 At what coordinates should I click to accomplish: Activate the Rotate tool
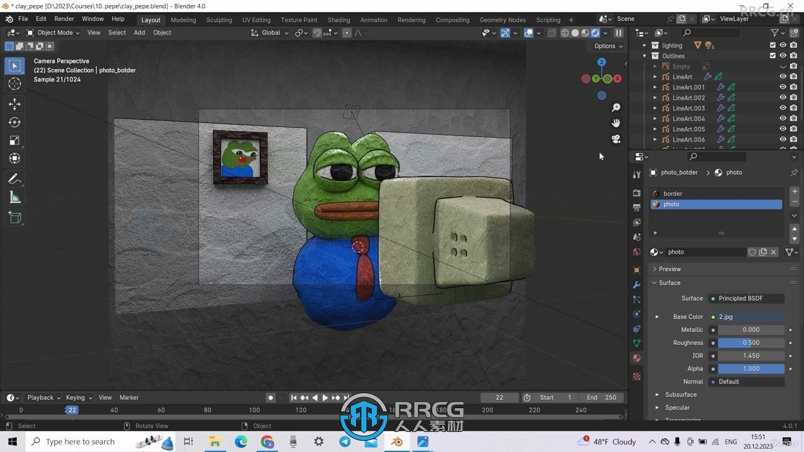tap(15, 122)
